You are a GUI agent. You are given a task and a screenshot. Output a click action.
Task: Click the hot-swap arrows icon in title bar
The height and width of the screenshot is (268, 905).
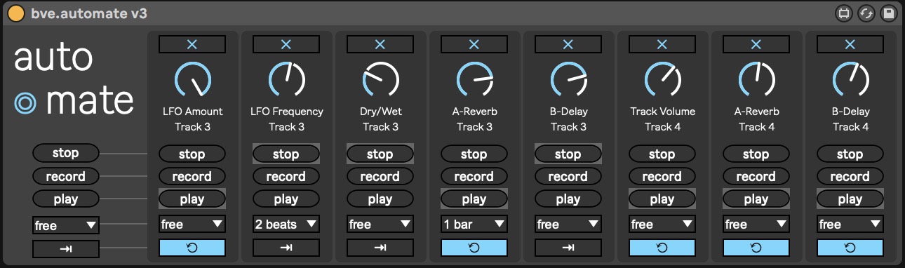click(866, 13)
